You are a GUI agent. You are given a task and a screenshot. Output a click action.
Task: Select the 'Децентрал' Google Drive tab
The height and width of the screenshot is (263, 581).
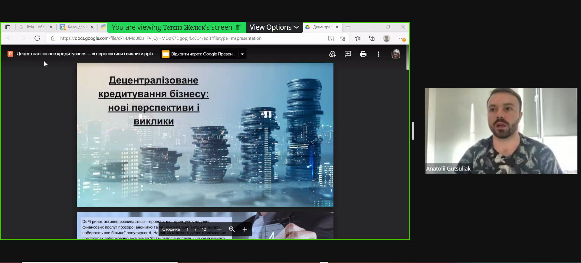pyautogui.click(x=322, y=27)
